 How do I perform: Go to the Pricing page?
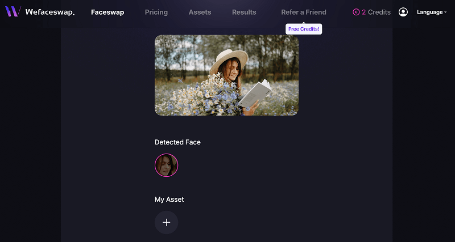click(x=156, y=12)
